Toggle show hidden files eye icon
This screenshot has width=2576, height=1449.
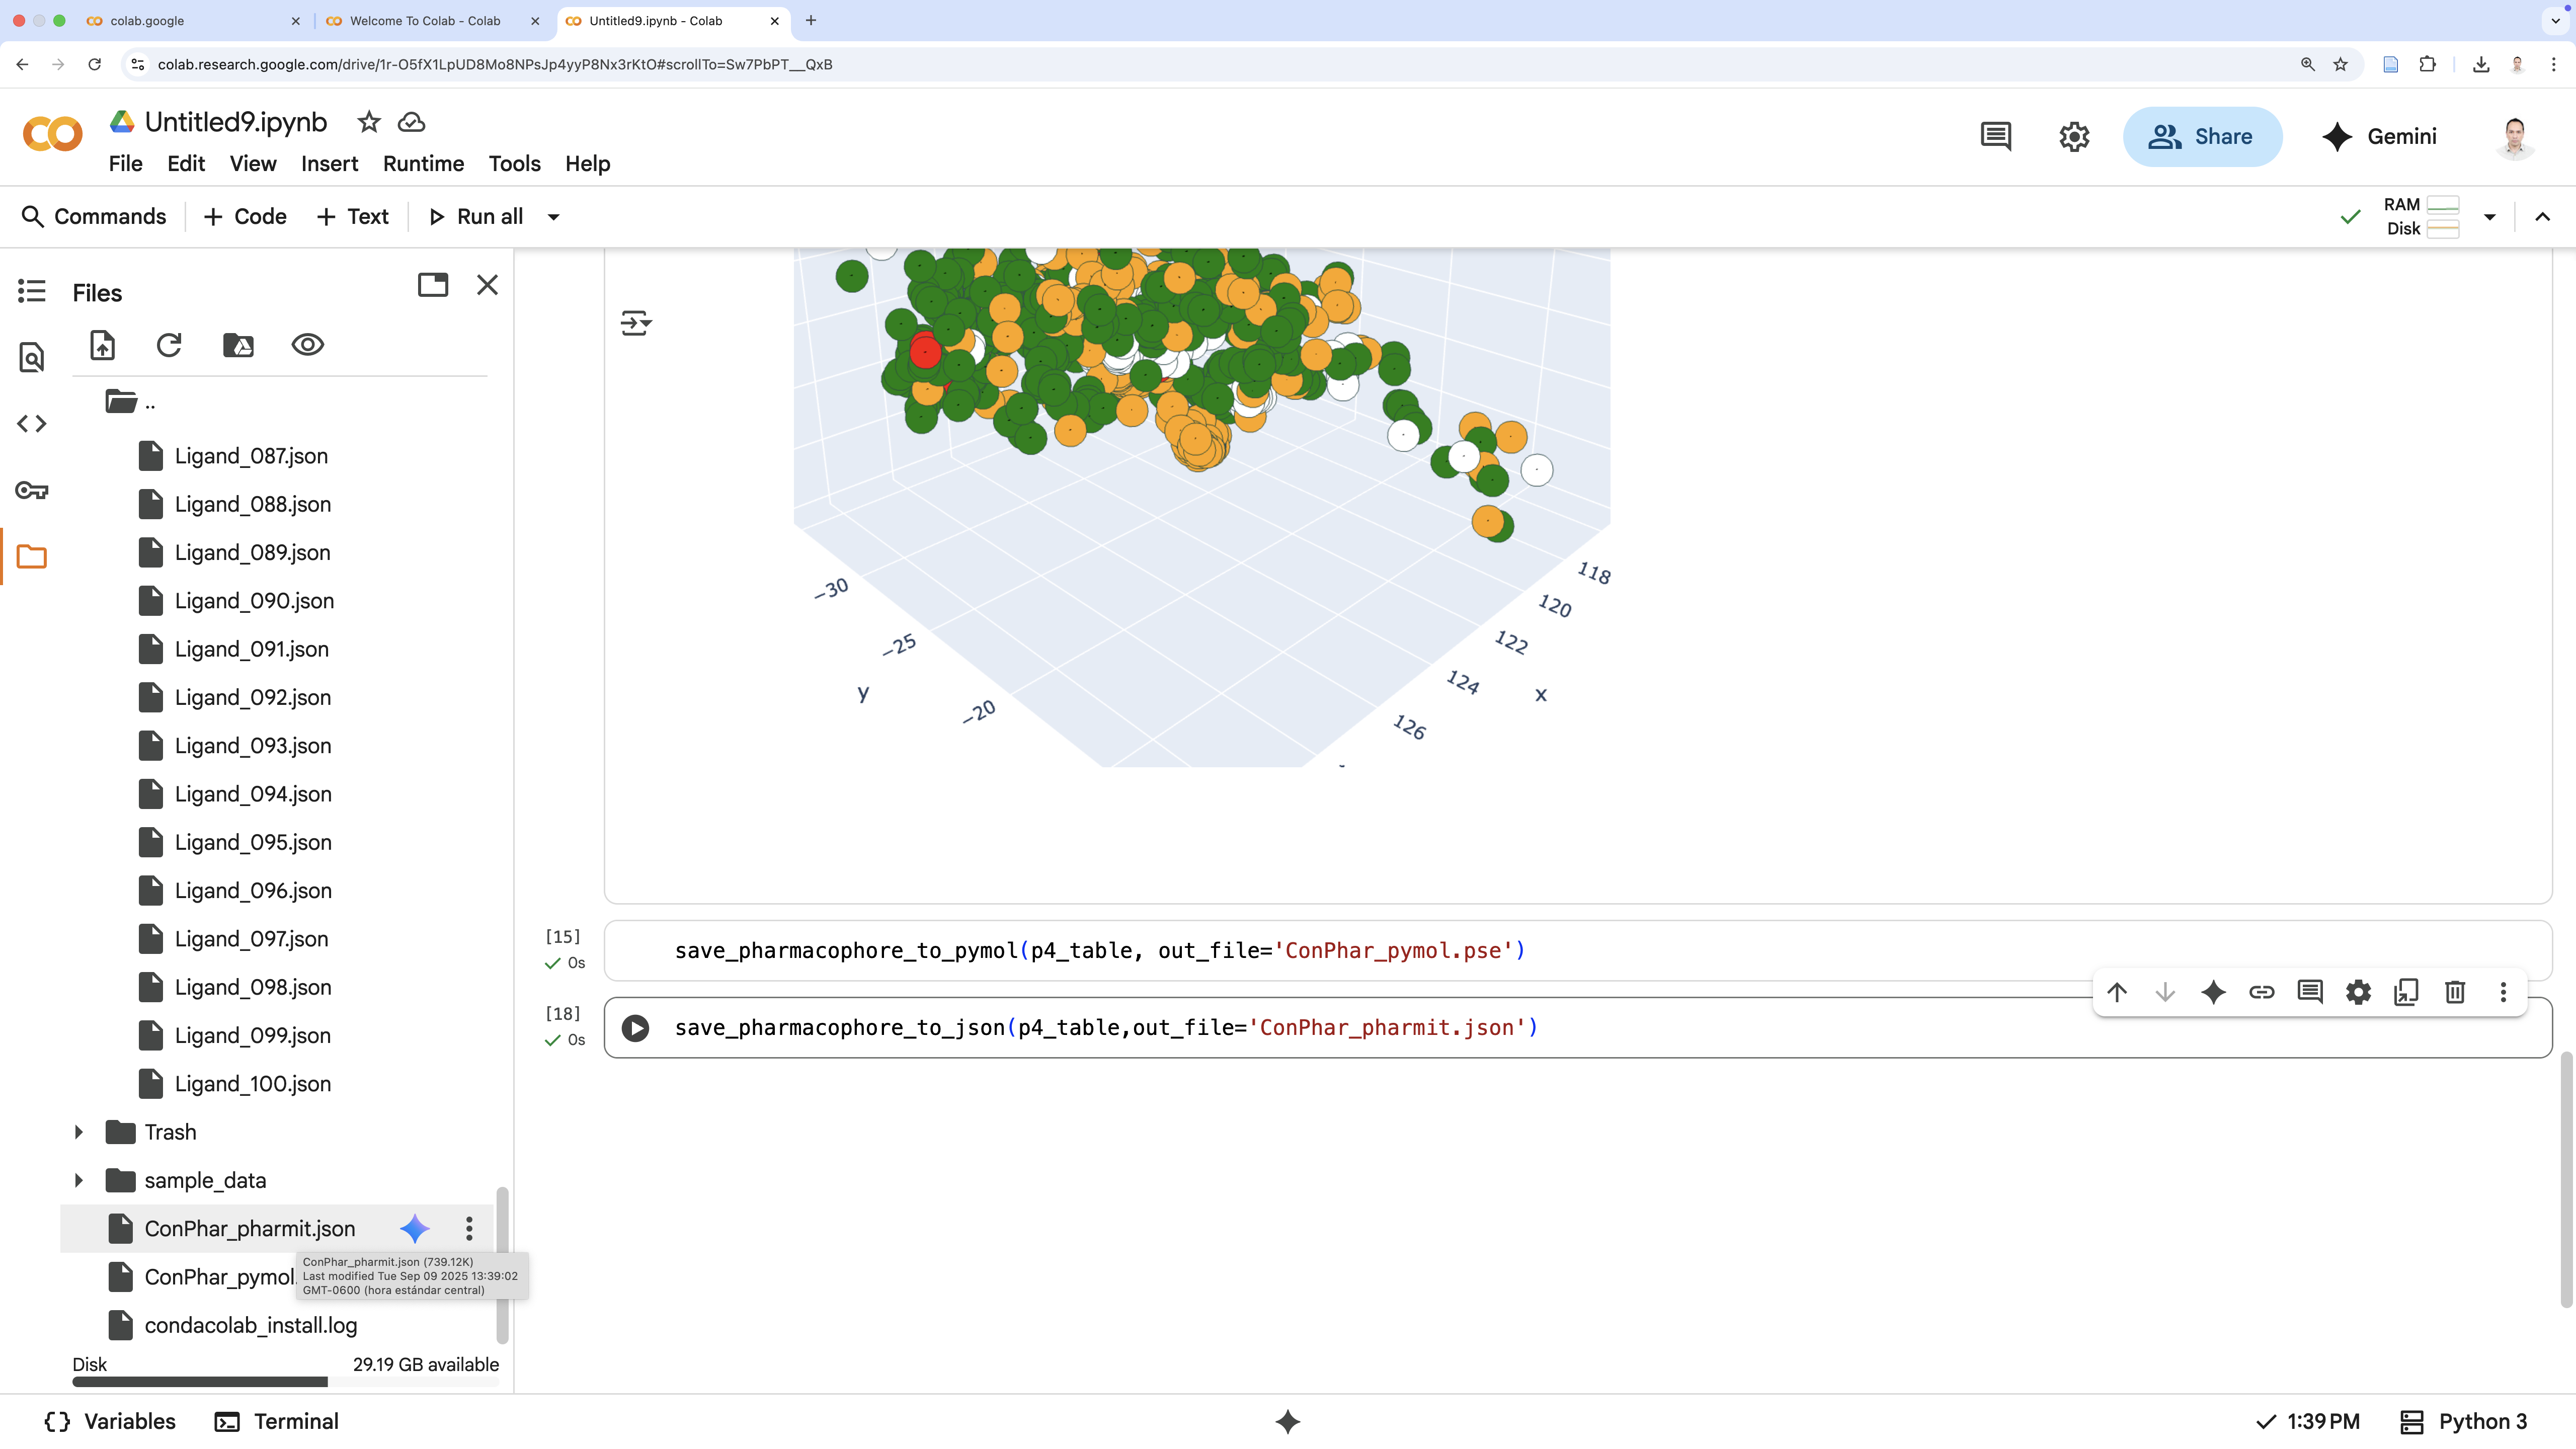[307, 345]
